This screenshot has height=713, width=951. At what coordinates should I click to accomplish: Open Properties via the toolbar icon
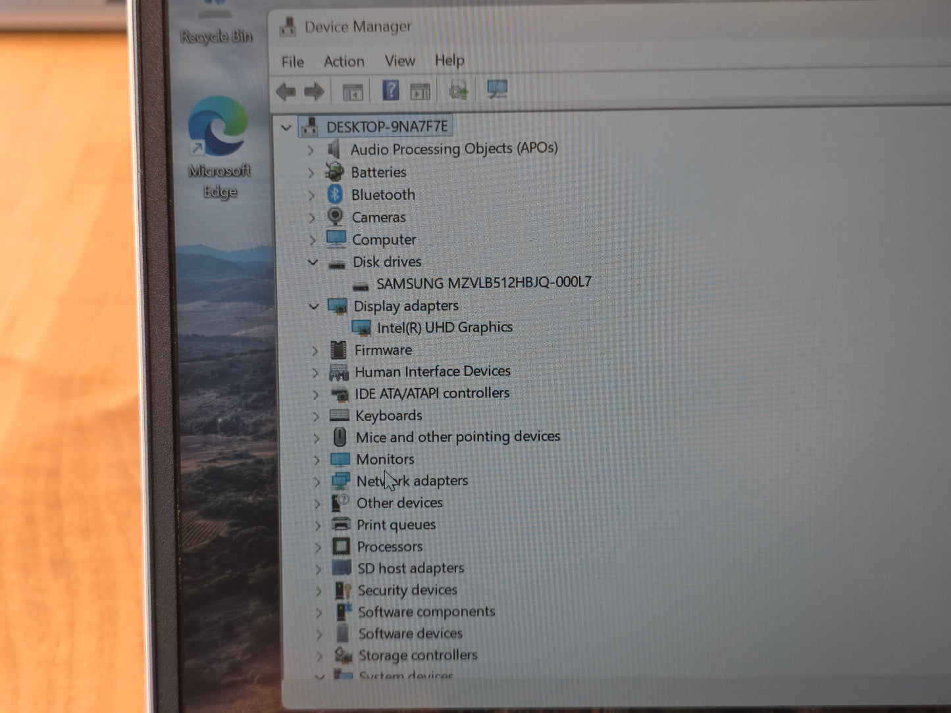pos(421,90)
